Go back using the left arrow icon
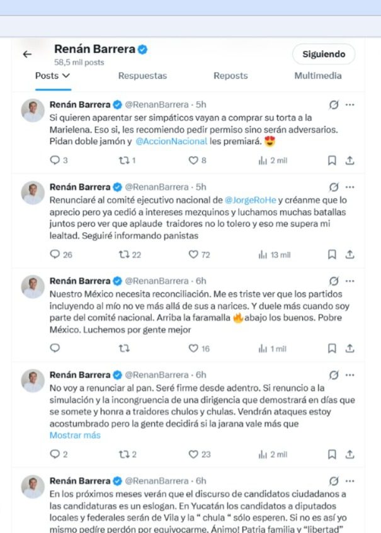The width and height of the screenshot is (381, 533). [27, 54]
